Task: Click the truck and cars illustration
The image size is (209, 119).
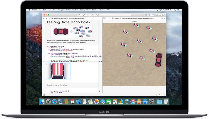Action: tap(72, 32)
